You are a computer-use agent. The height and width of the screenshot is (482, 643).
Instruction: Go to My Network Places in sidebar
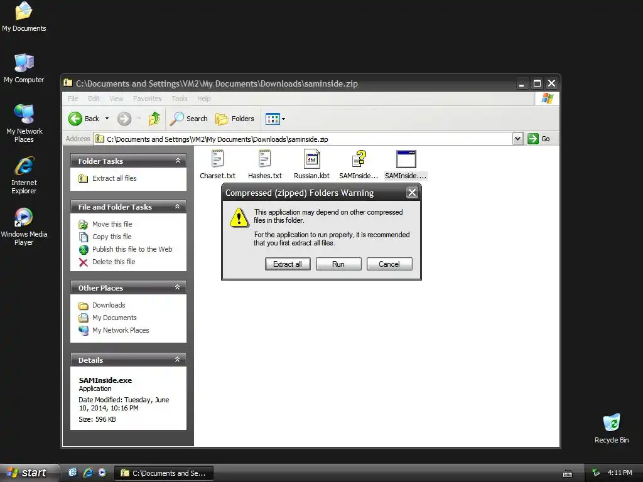pos(121,330)
